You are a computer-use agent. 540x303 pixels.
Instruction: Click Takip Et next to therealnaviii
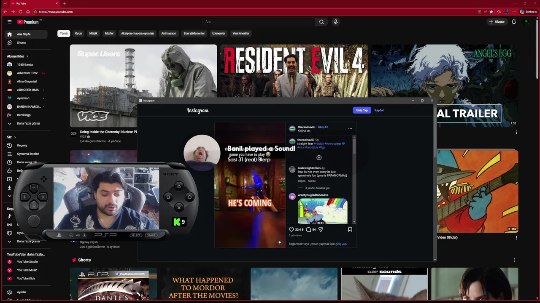click(x=323, y=127)
